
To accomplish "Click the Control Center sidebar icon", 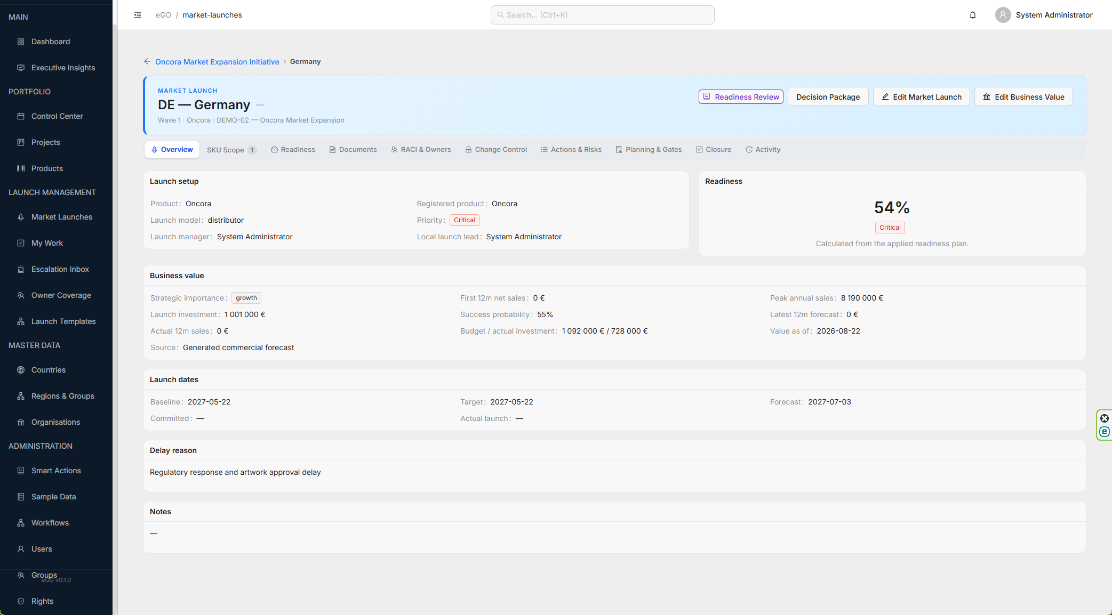I will [x=21, y=116].
